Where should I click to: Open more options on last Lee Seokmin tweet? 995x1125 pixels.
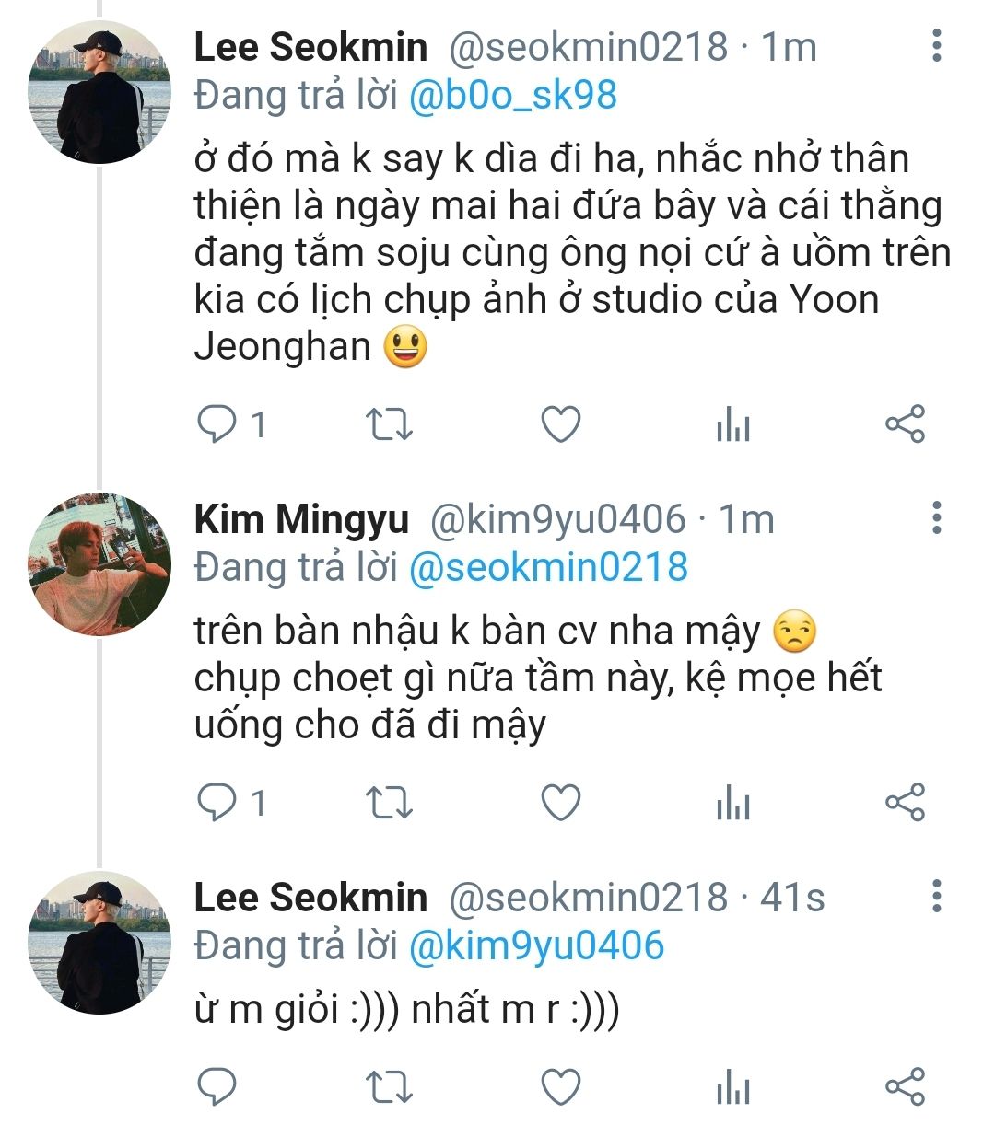pos(936,896)
